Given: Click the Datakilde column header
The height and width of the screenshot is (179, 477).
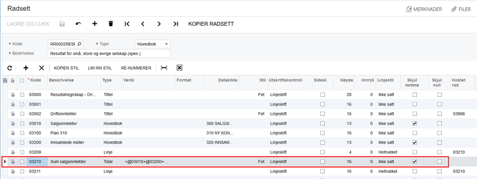Looking at the screenshot, I should click(x=228, y=80).
